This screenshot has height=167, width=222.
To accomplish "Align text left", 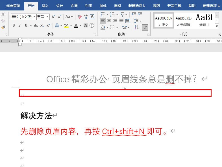I will pos(103,21).
